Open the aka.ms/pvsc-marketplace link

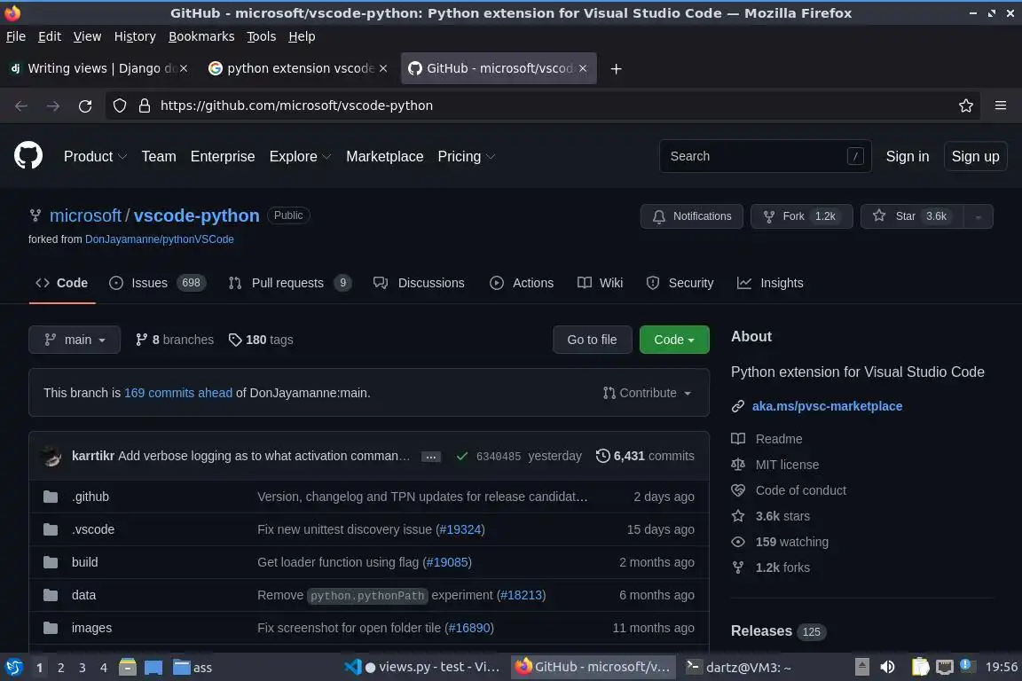[827, 406]
